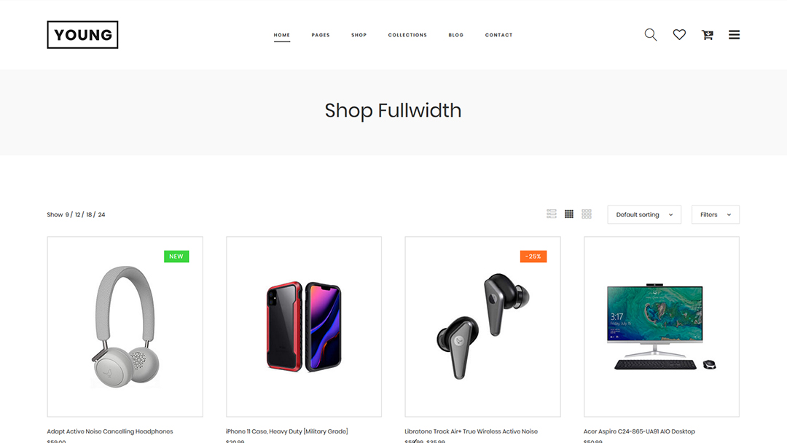Open the Collections navigation menu
Viewport: 787px width, 443px height.
pos(407,35)
